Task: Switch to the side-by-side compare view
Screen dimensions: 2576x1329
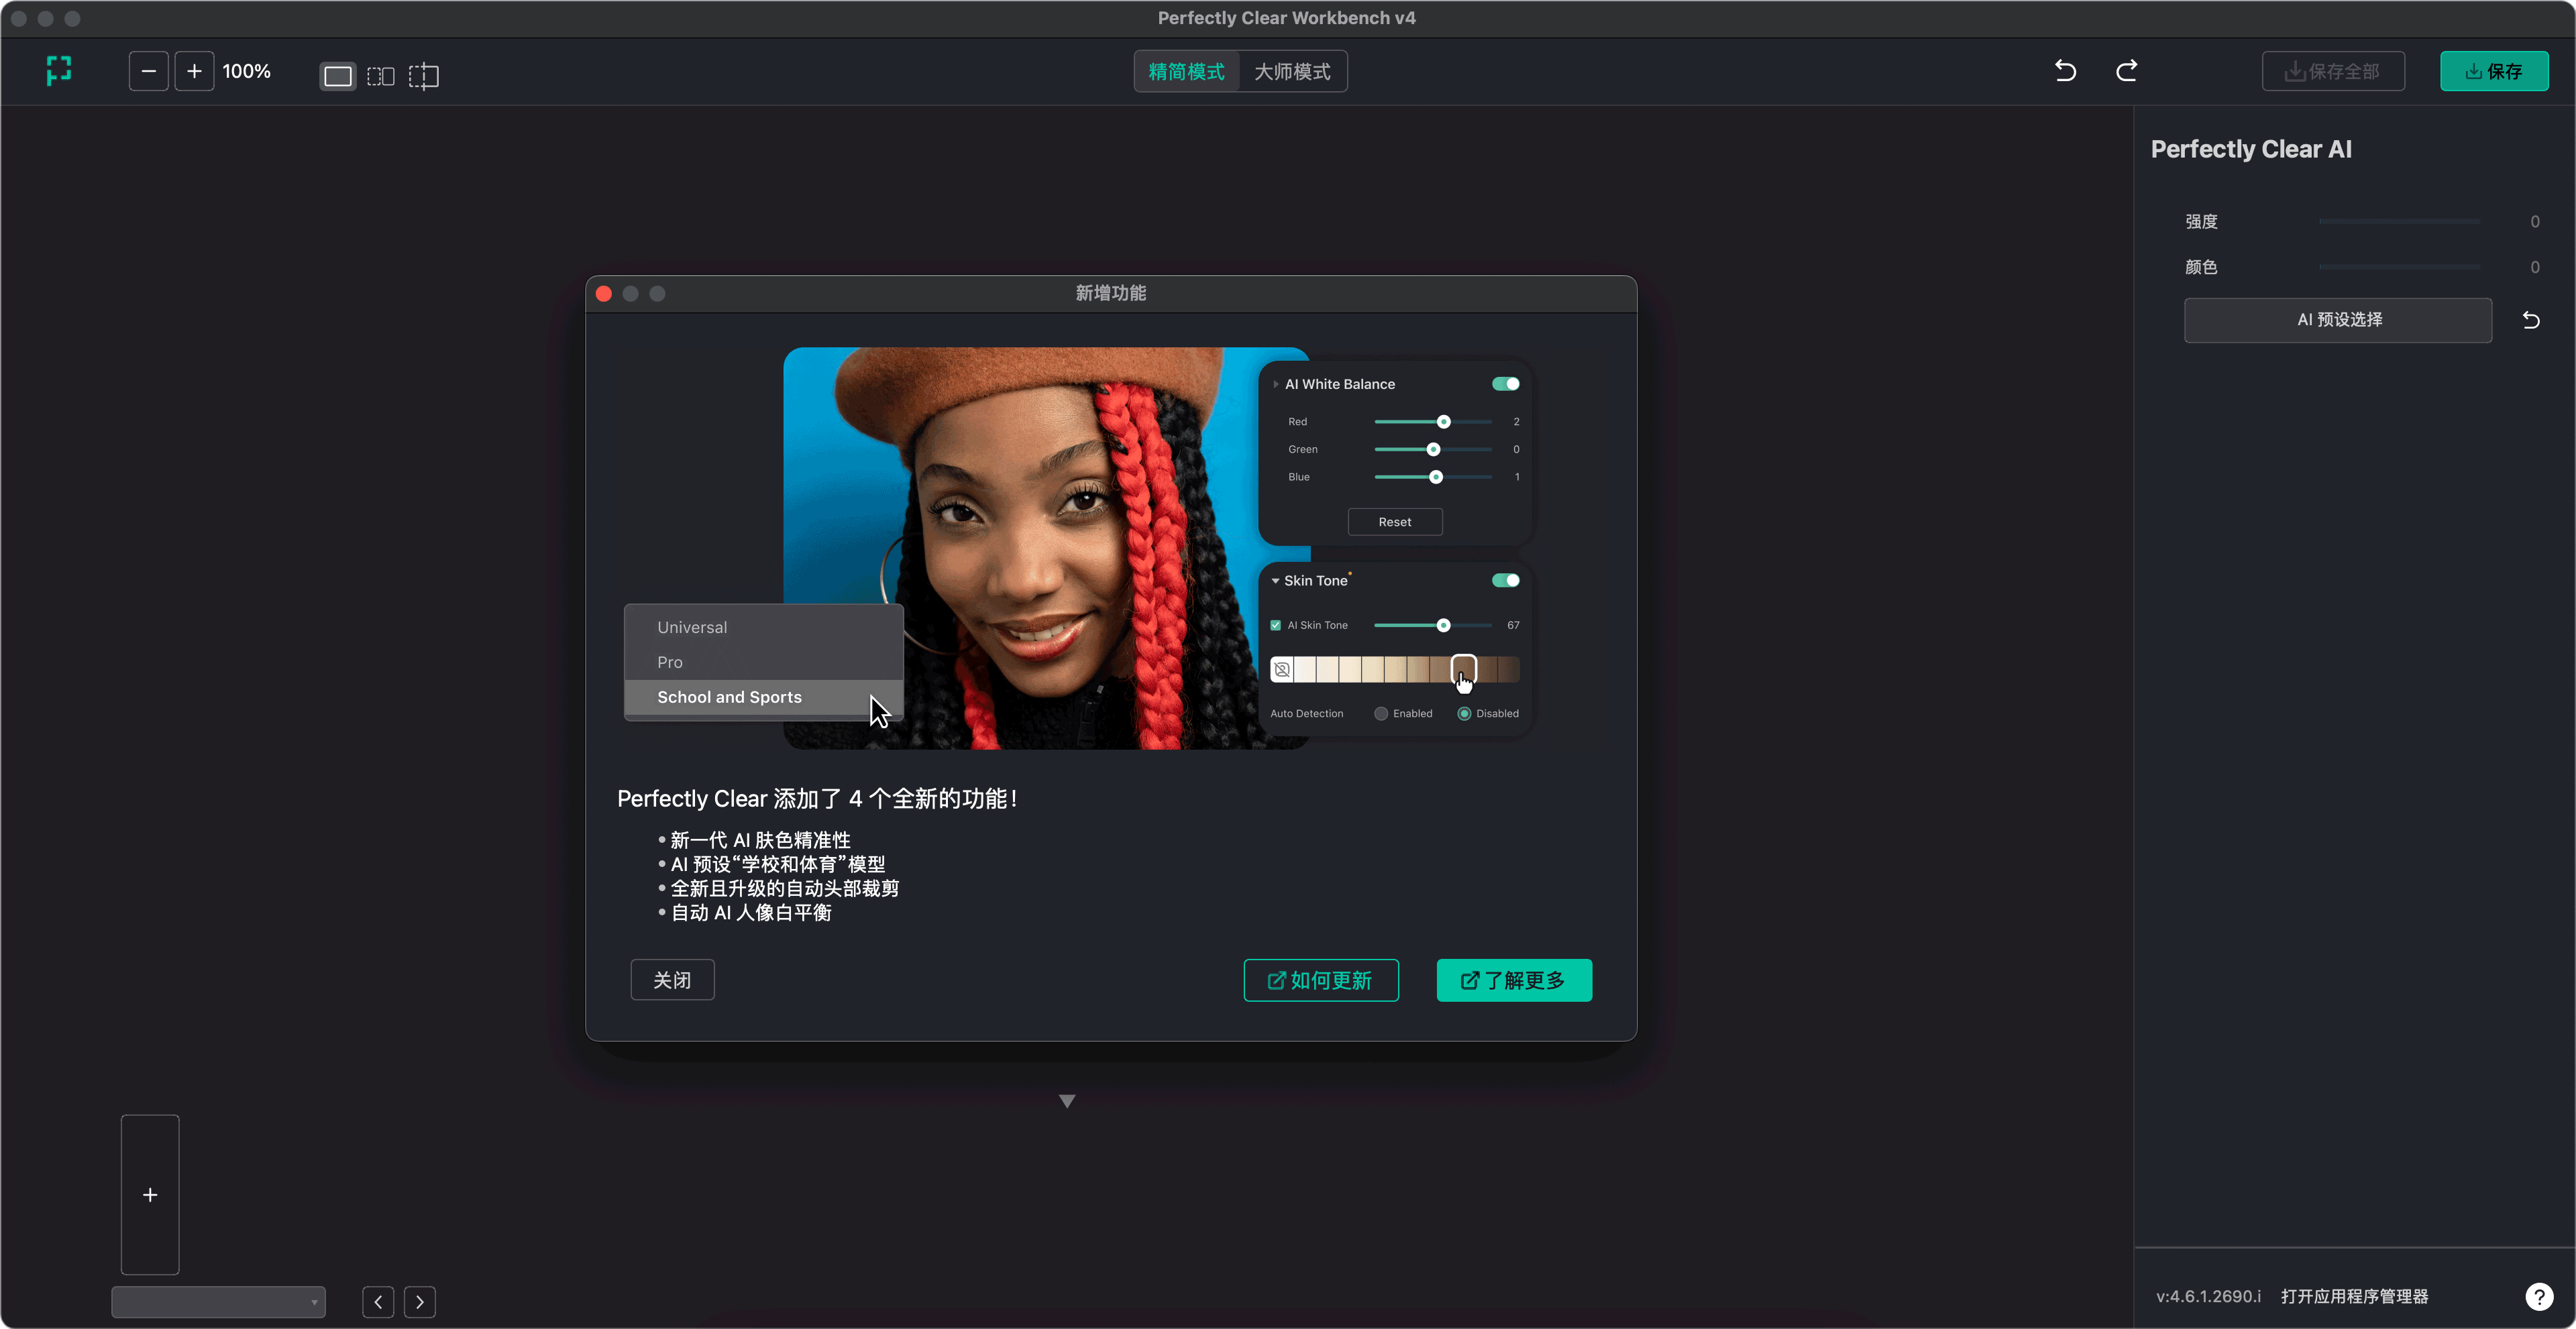Action: pyautogui.click(x=380, y=76)
